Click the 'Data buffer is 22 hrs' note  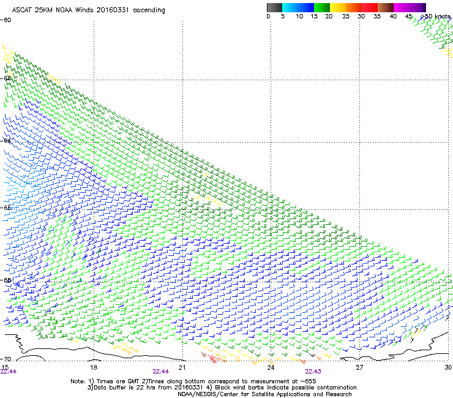[x=125, y=388]
